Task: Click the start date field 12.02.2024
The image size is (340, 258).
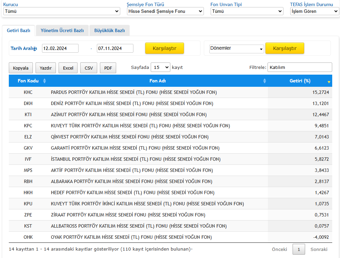Action: tap(60, 48)
